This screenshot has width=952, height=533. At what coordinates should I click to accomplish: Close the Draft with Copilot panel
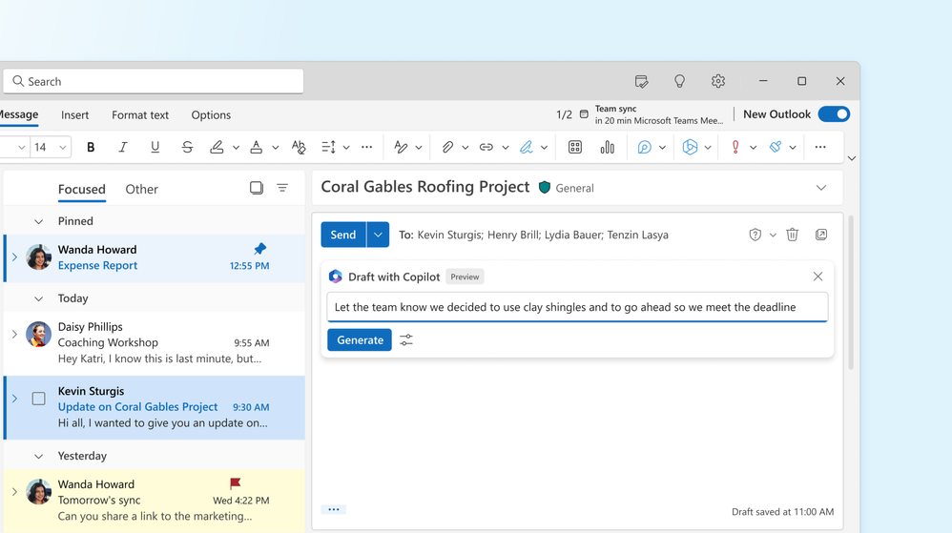(817, 277)
